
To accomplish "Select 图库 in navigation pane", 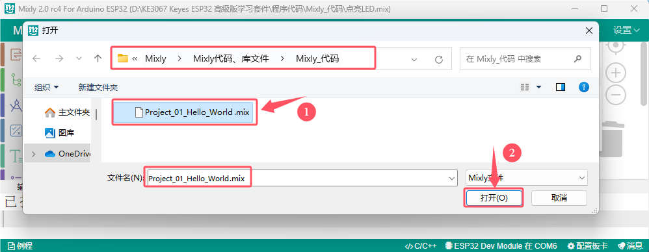I will 59,133.
